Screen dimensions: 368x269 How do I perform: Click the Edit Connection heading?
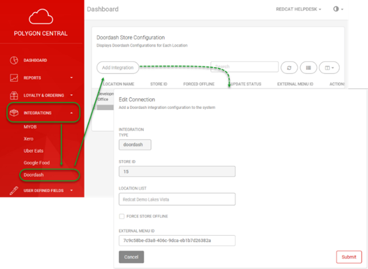coord(137,99)
